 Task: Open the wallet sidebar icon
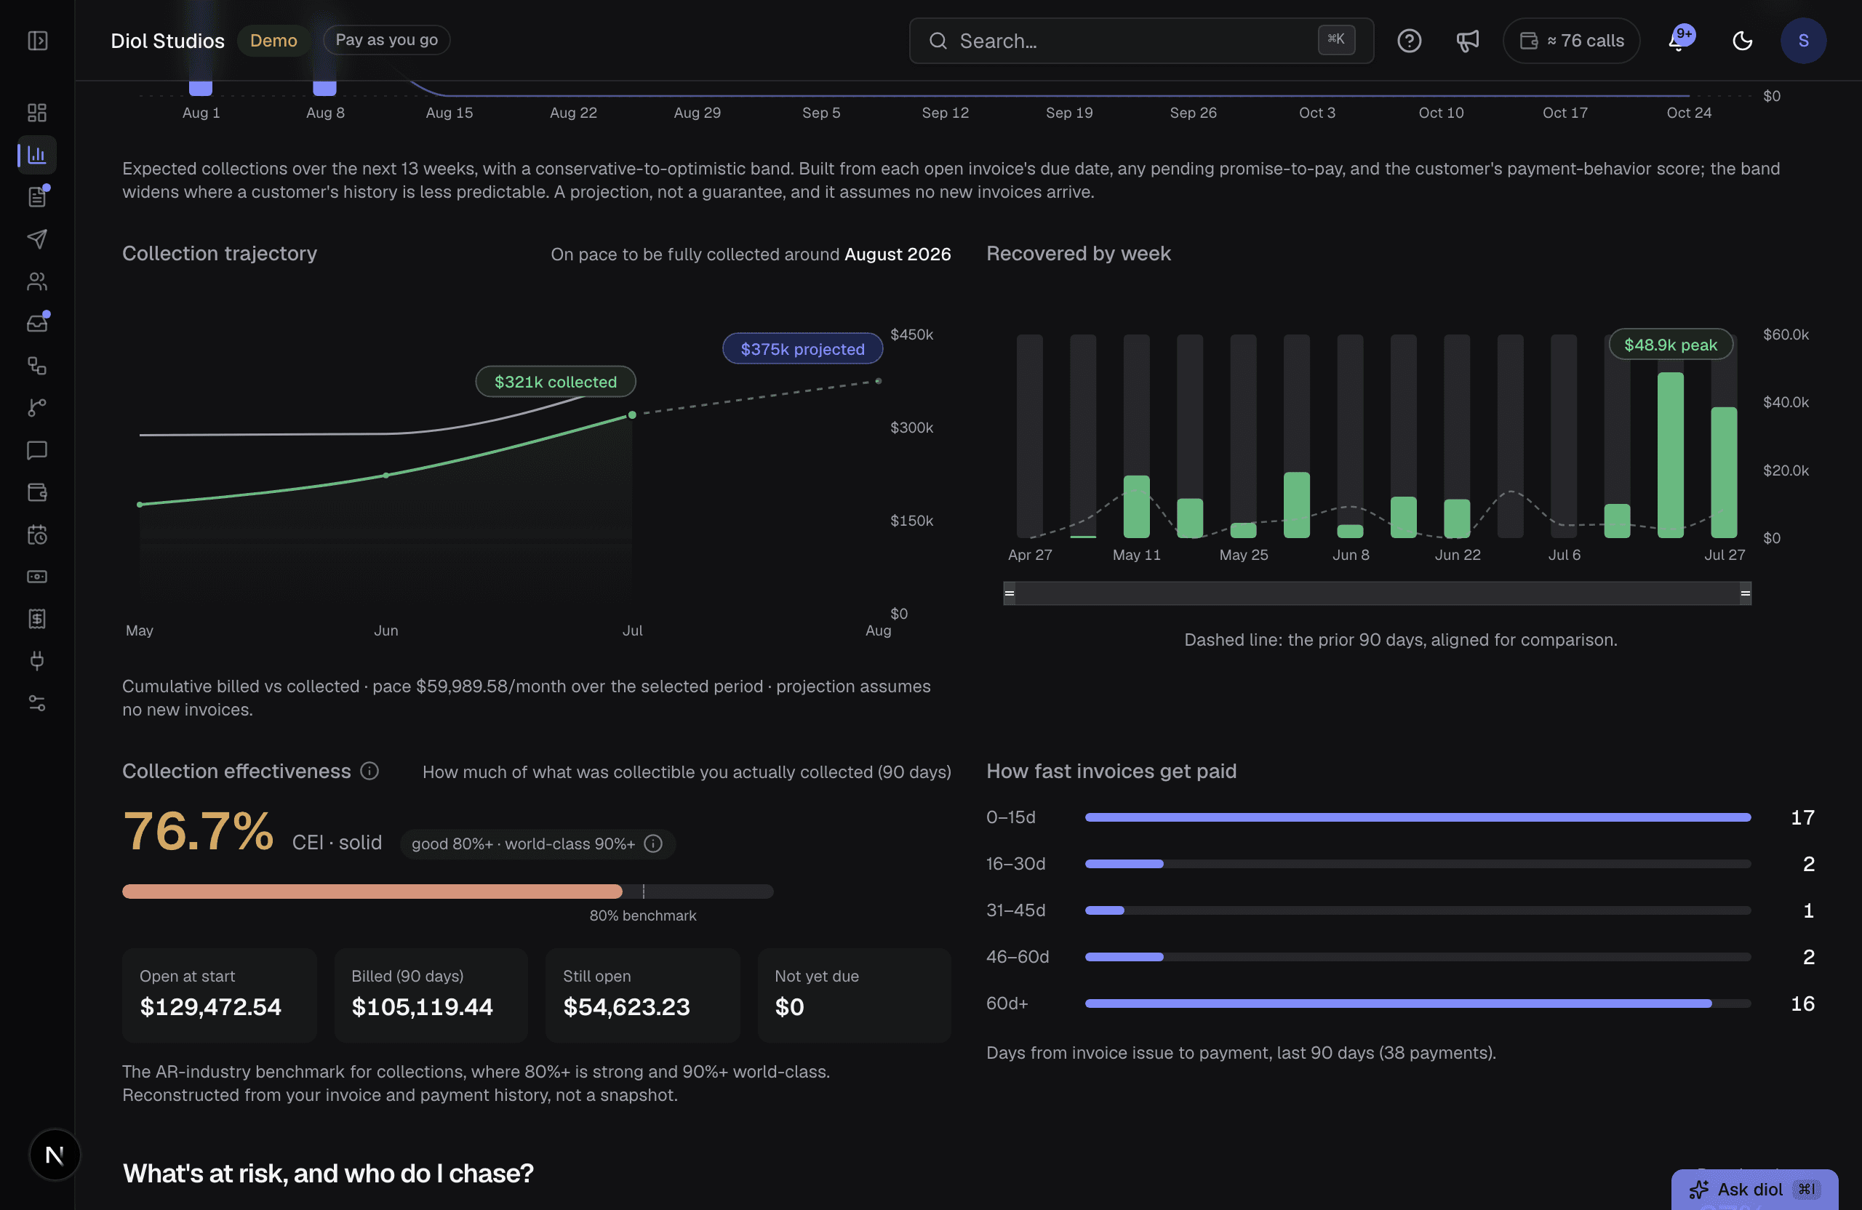pyautogui.click(x=37, y=492)
